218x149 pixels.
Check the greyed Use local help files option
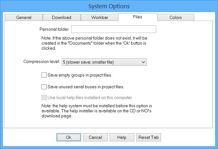pos(44,97)
